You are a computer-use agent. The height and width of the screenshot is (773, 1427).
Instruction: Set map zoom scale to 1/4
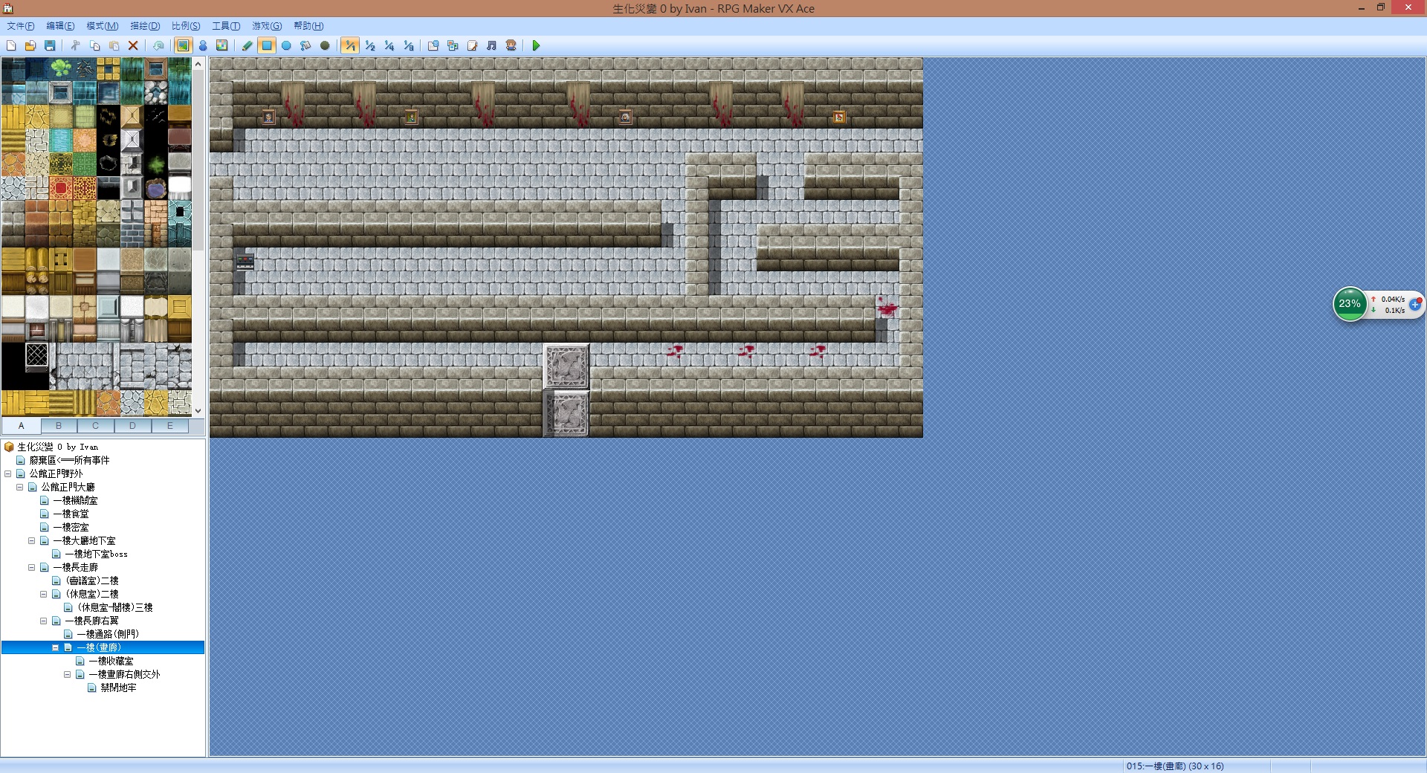389,45
